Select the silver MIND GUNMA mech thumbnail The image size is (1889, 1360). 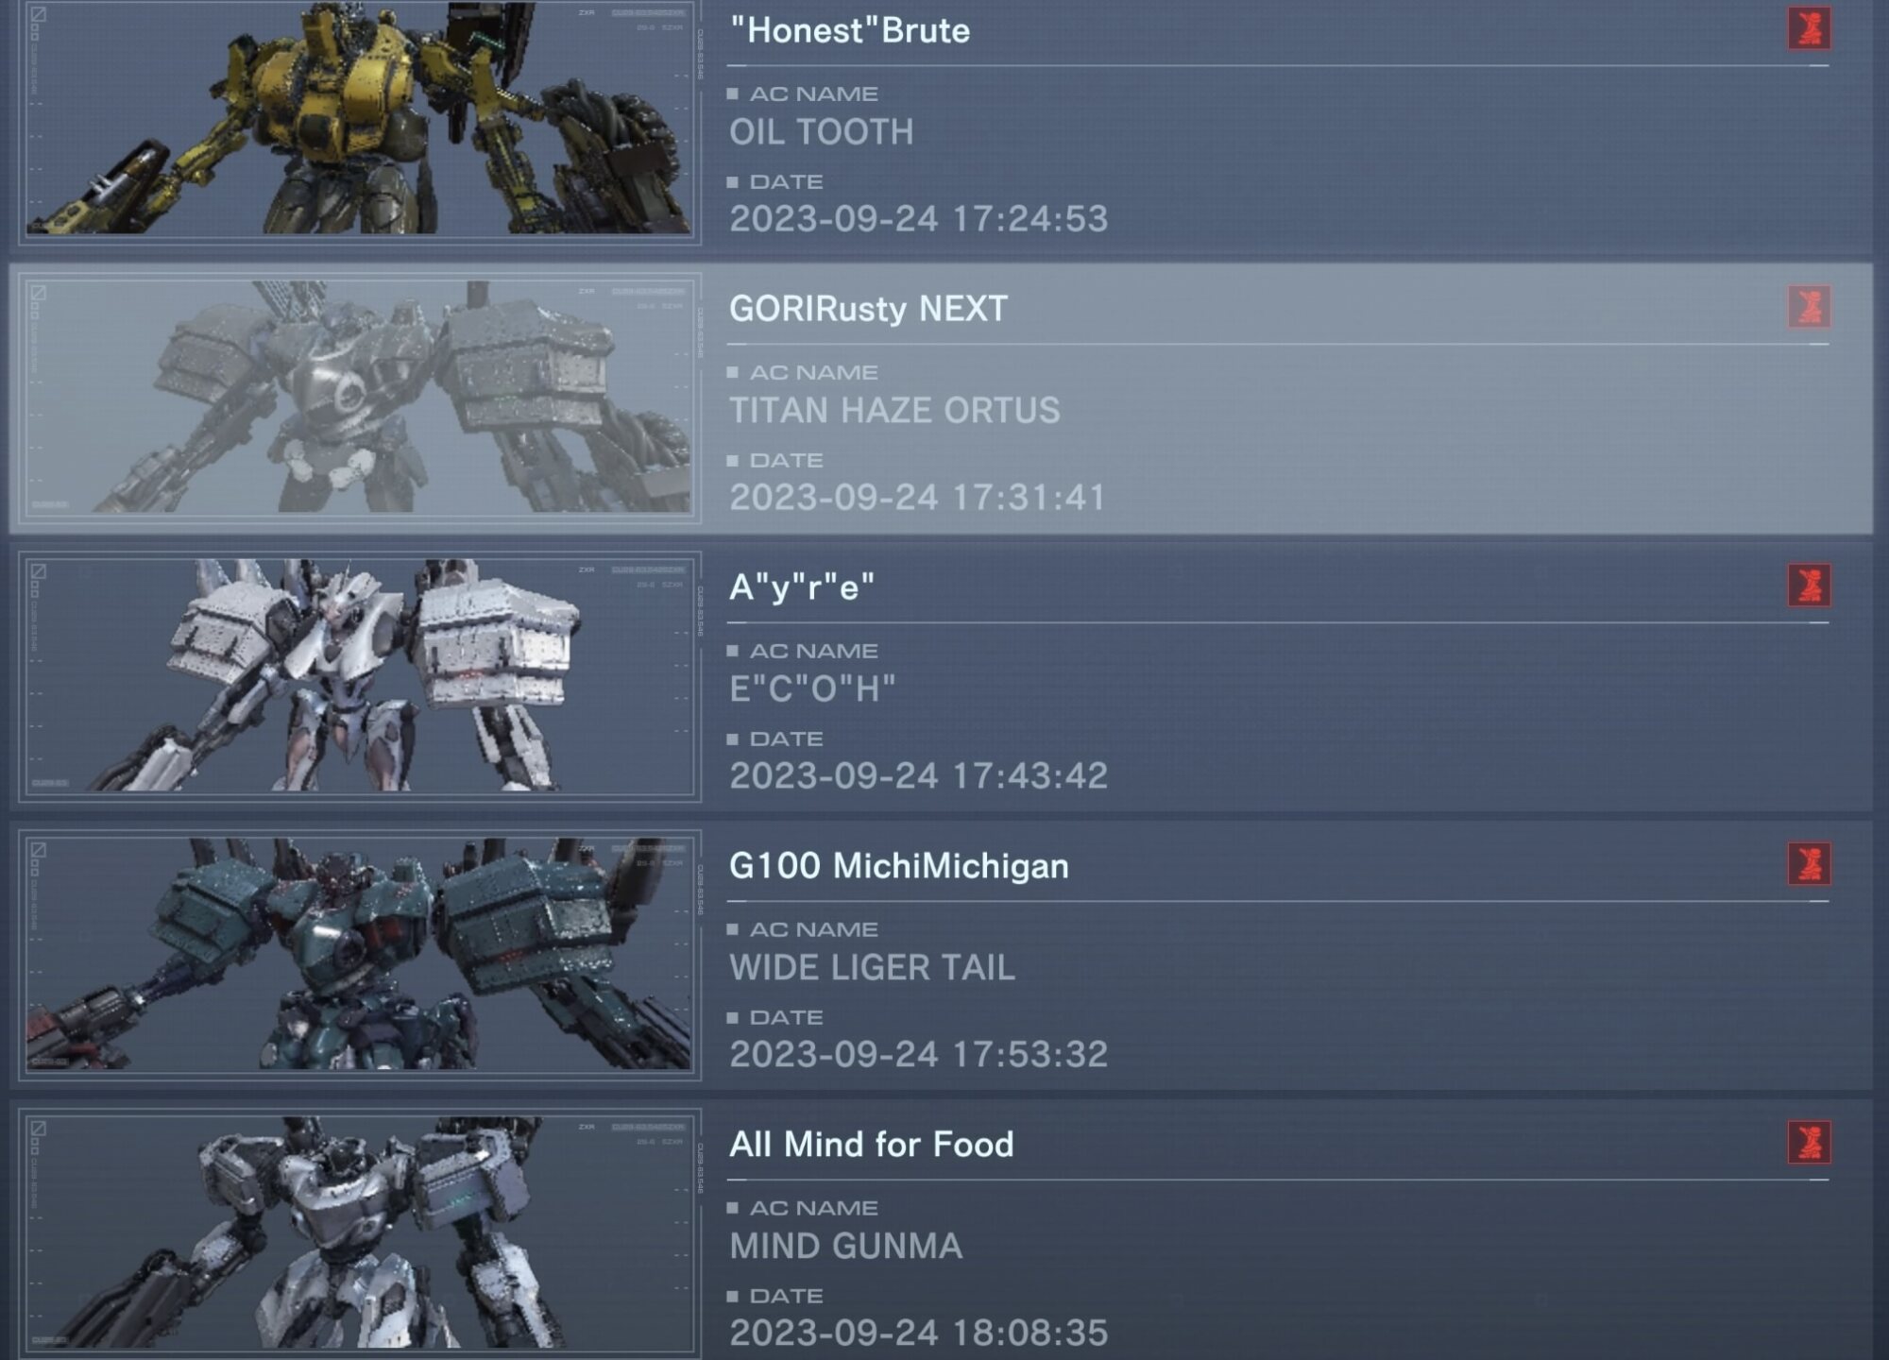(x=360, y=1232)
